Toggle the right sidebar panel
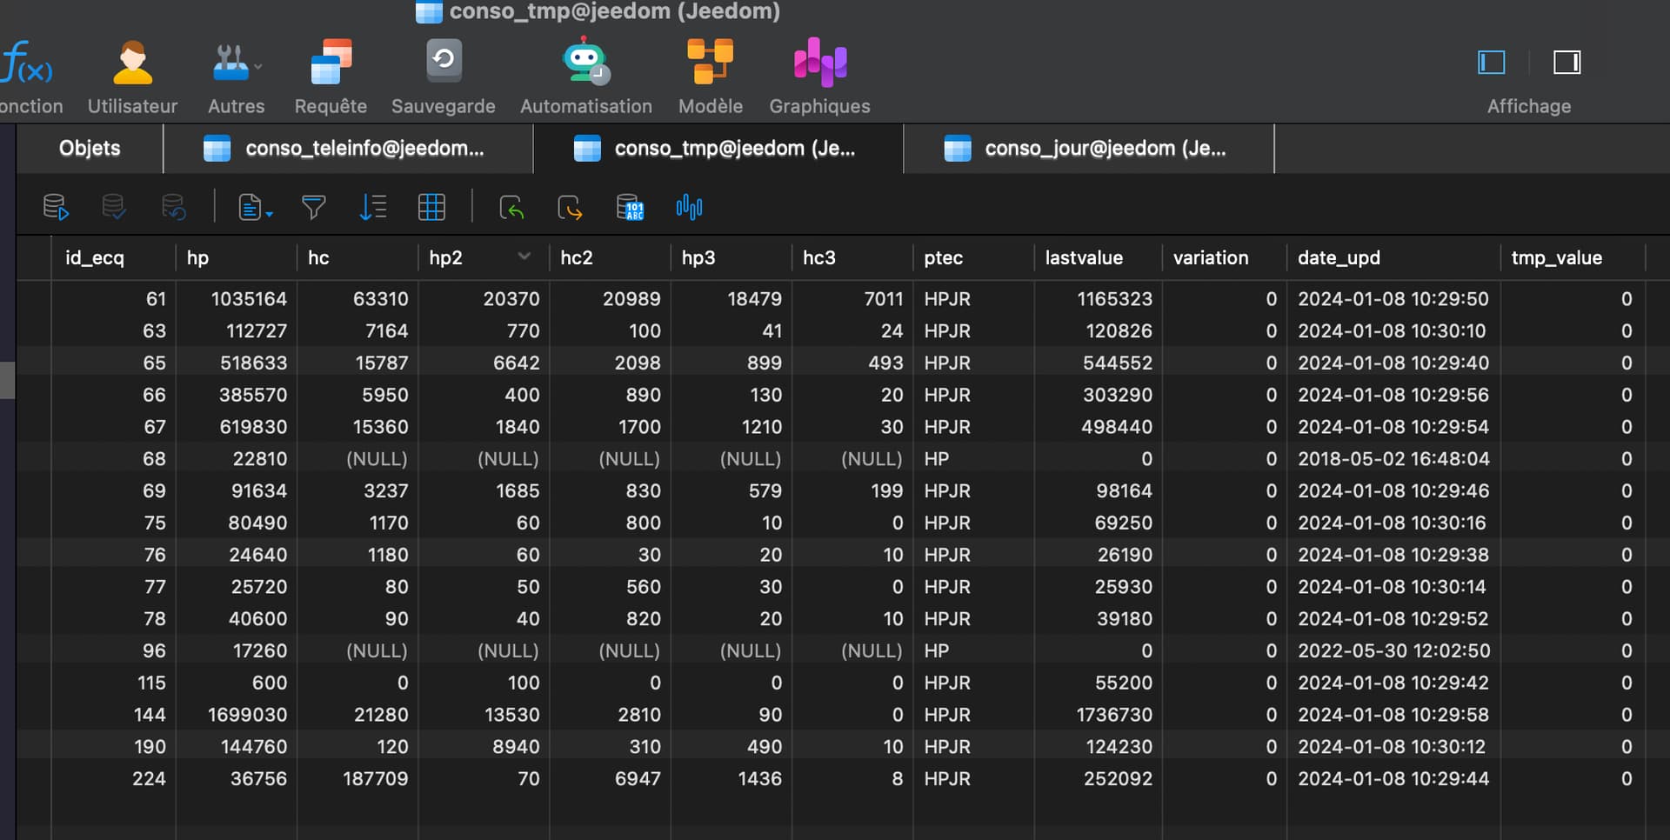 (1566, 63)
